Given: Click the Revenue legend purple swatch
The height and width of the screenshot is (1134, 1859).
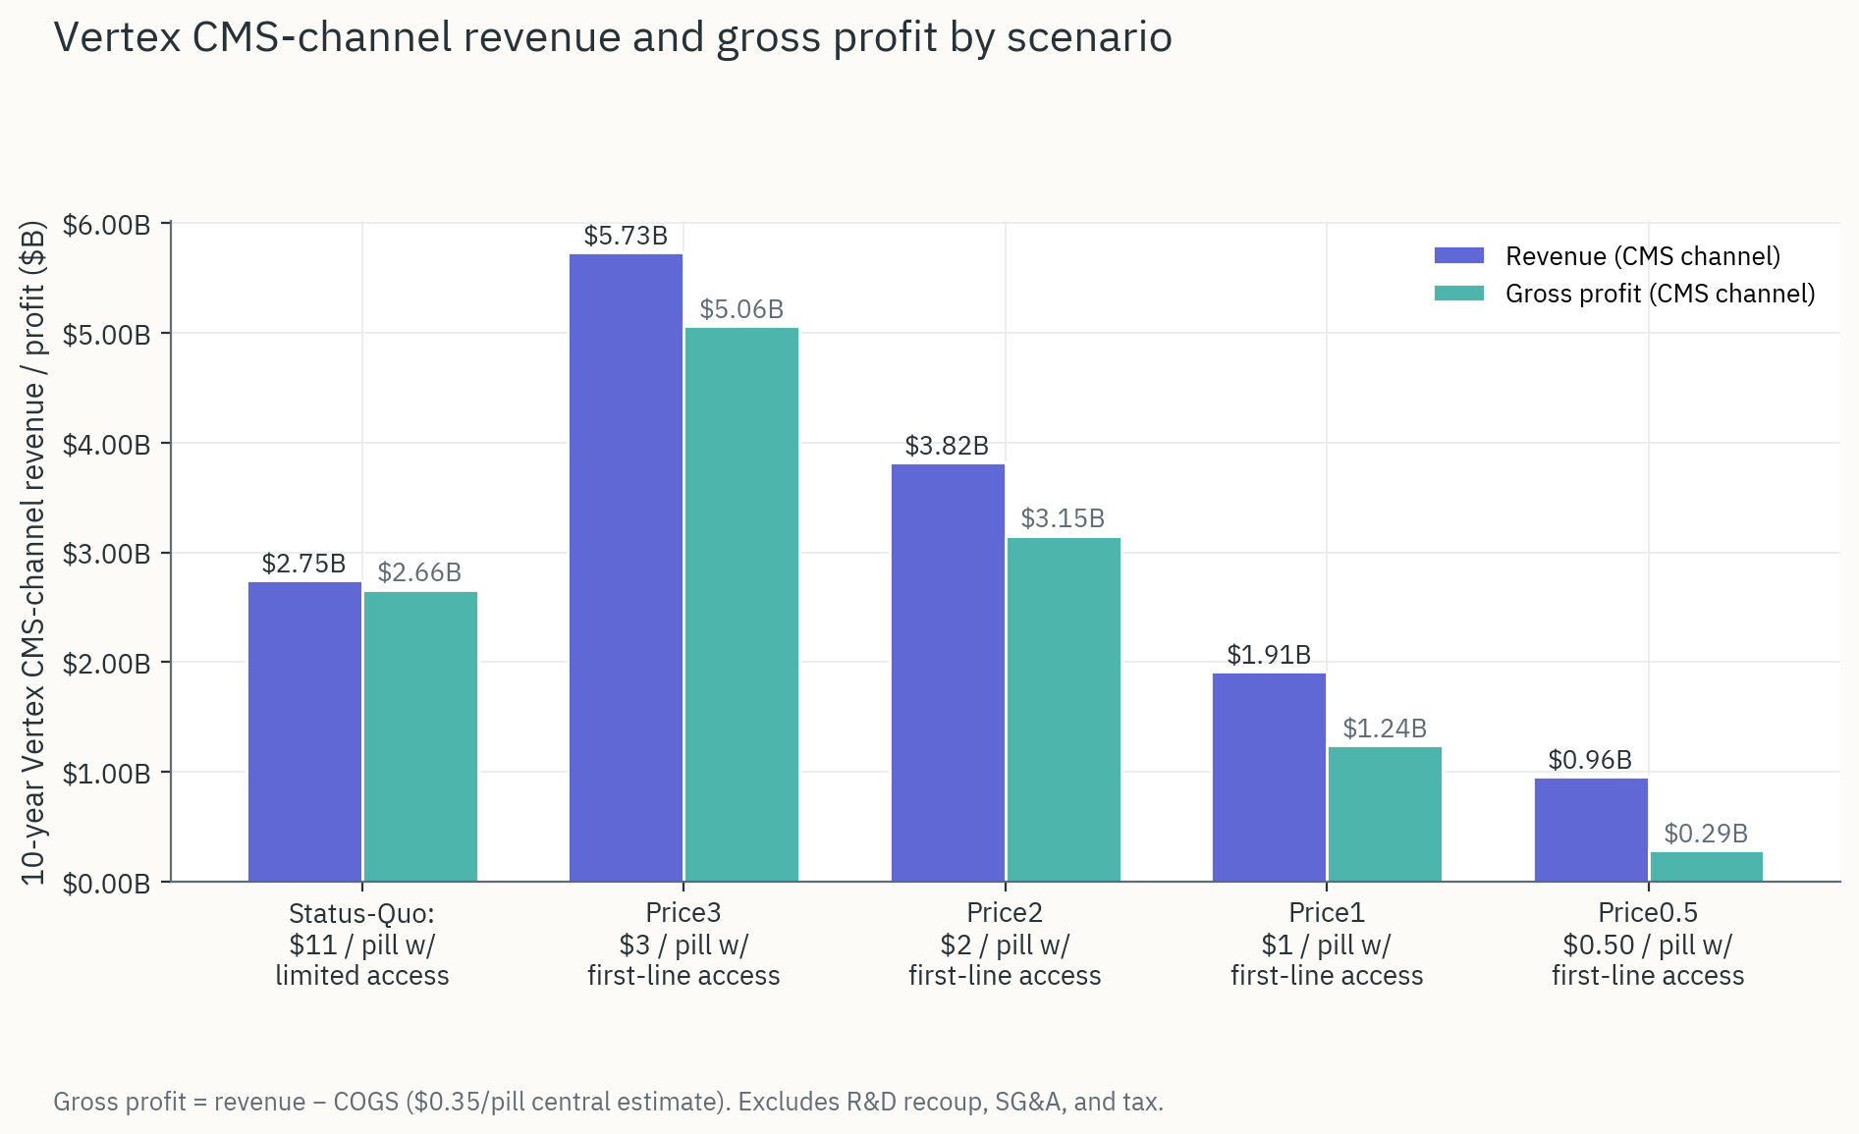Looking at the screenshot, I should (1458, 256).
